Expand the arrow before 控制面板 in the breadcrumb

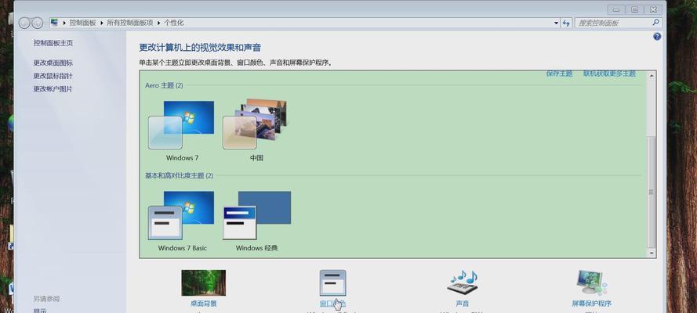tap(64, 23)
